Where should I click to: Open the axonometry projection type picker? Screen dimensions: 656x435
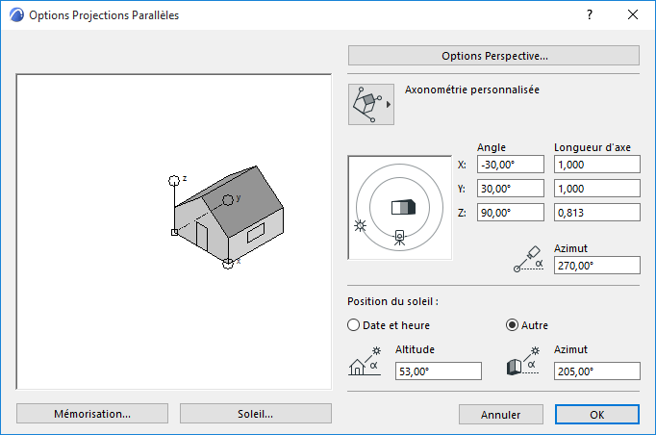click(x=371, y=104)
